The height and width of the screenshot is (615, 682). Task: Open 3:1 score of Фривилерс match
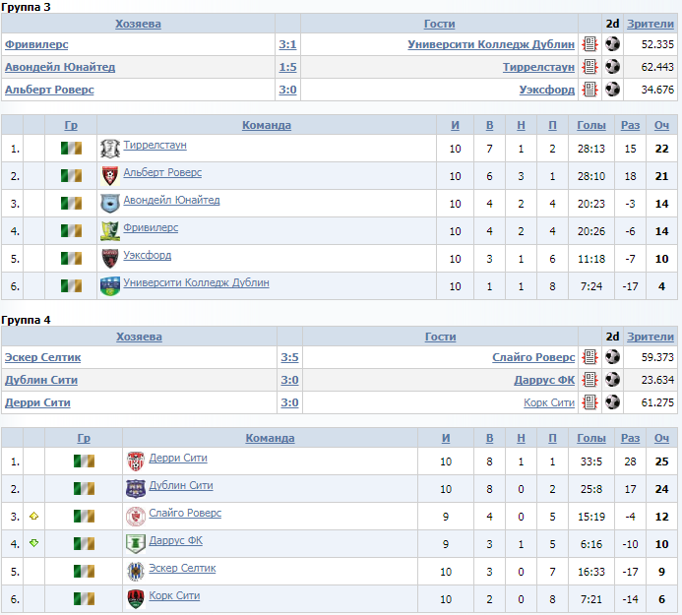(x=287, y=44)
